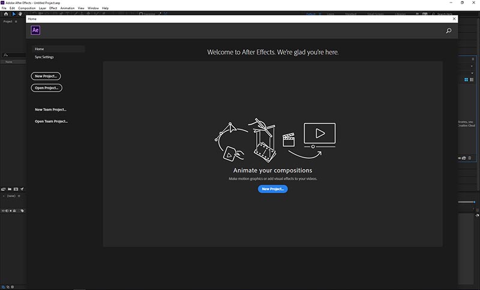Click the Ae logo in Home window

pos(35,30)
